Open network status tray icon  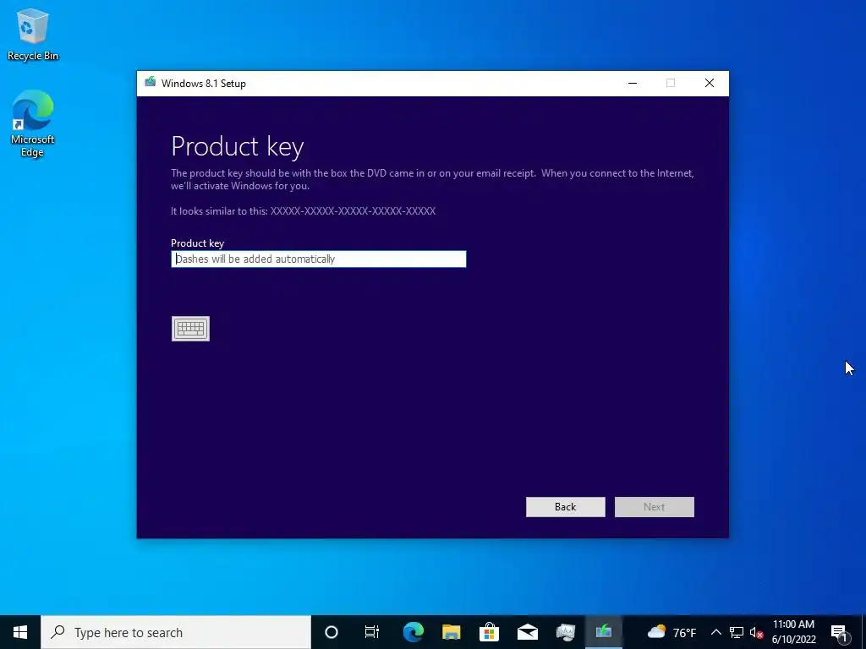[x=737, y=632]
